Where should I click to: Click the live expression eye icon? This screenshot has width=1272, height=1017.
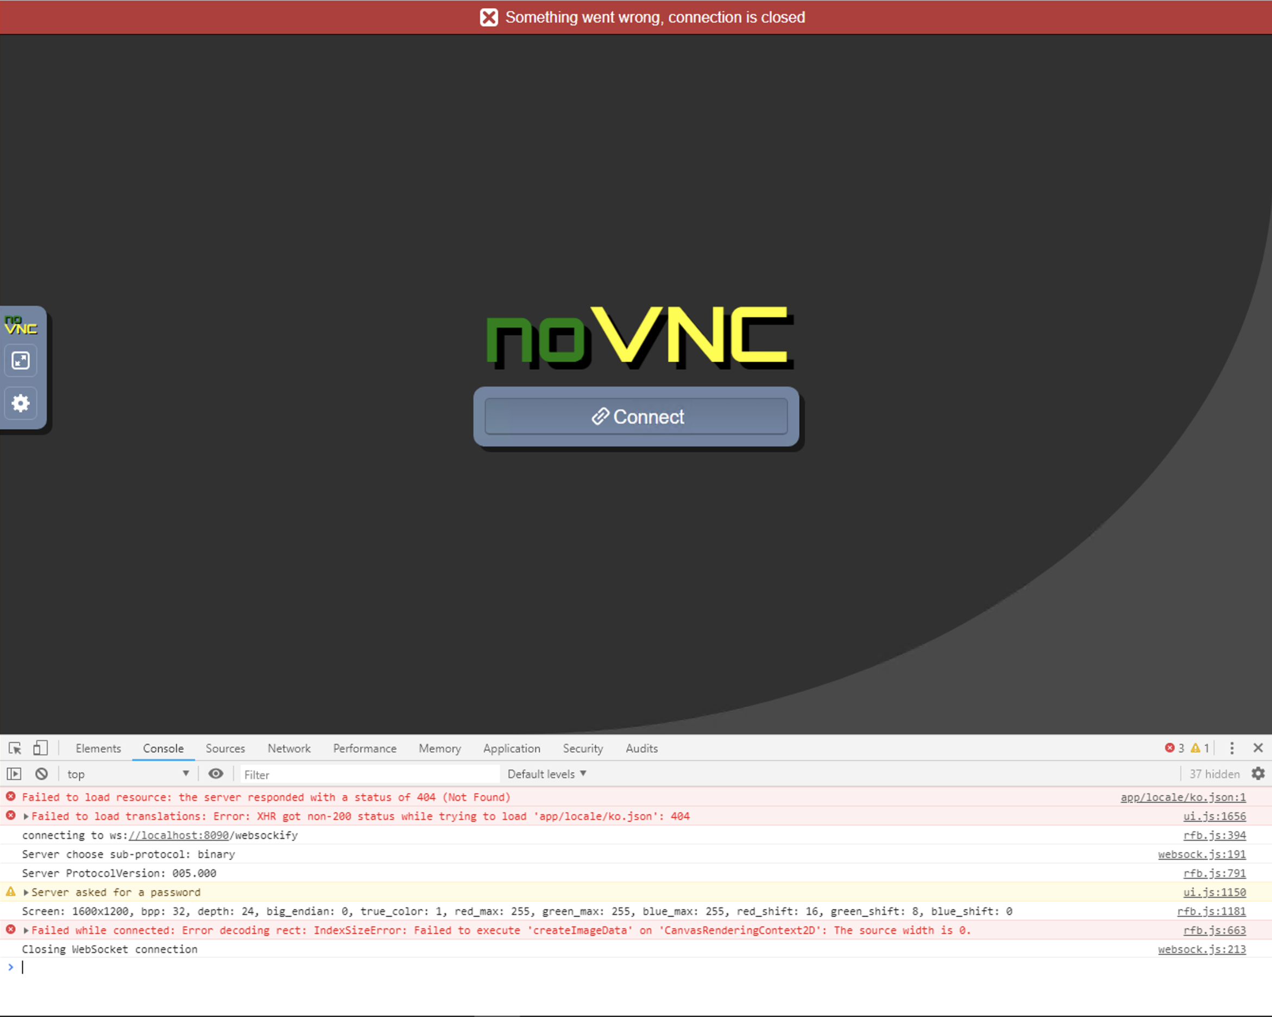tap(215, 773)
